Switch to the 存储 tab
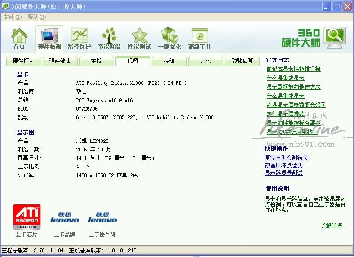 point(169,61)
